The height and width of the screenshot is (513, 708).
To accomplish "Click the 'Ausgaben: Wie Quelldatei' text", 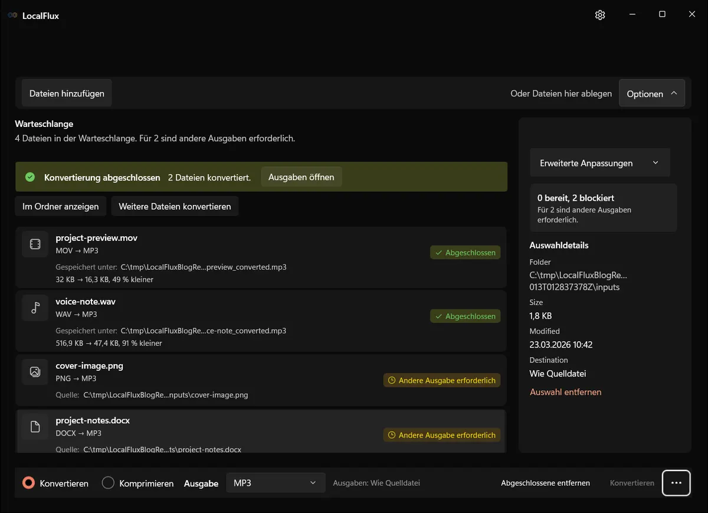I will pos(376,483).
